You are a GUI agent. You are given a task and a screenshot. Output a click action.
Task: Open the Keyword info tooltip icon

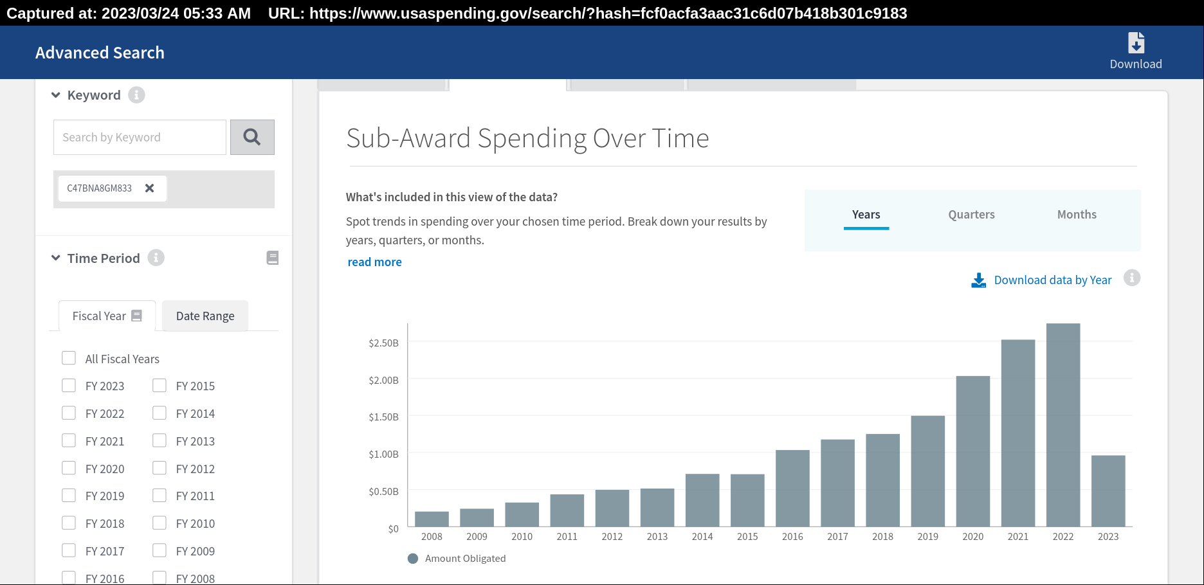(x=136, y=95)
